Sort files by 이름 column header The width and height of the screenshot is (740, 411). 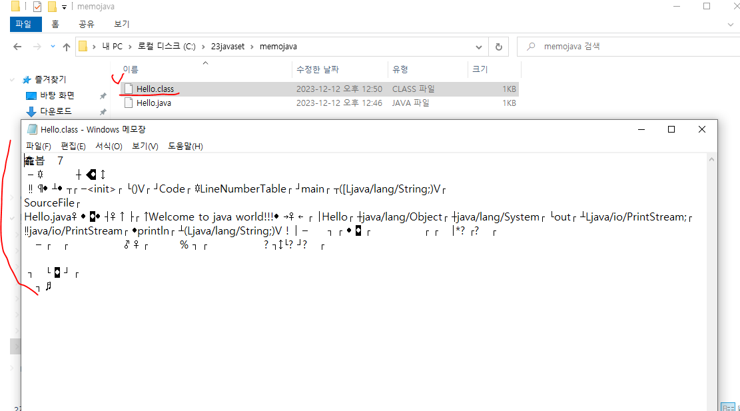(131, 69)
